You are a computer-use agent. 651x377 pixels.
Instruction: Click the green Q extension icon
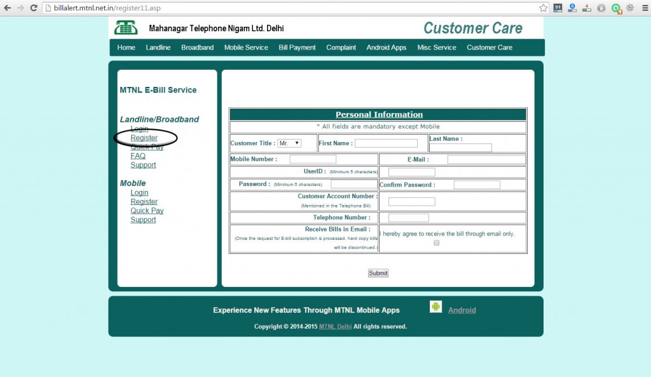[x=616, y=8]
